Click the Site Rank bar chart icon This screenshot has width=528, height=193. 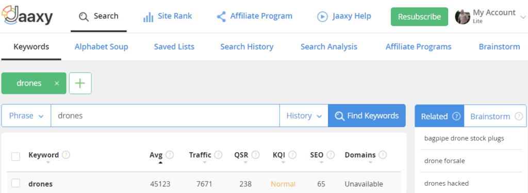point(148,17)
